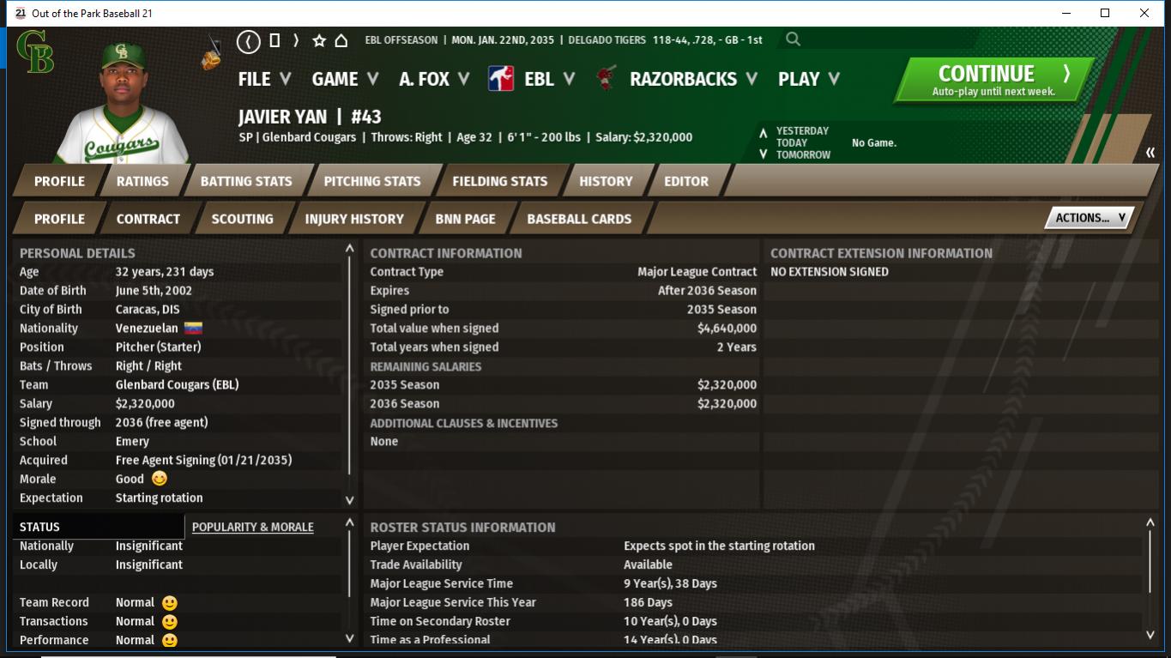The width and height of the screenshot is (1171, 658).
Task: Click the Transactions smiley icon
Action: click(170, 622)
